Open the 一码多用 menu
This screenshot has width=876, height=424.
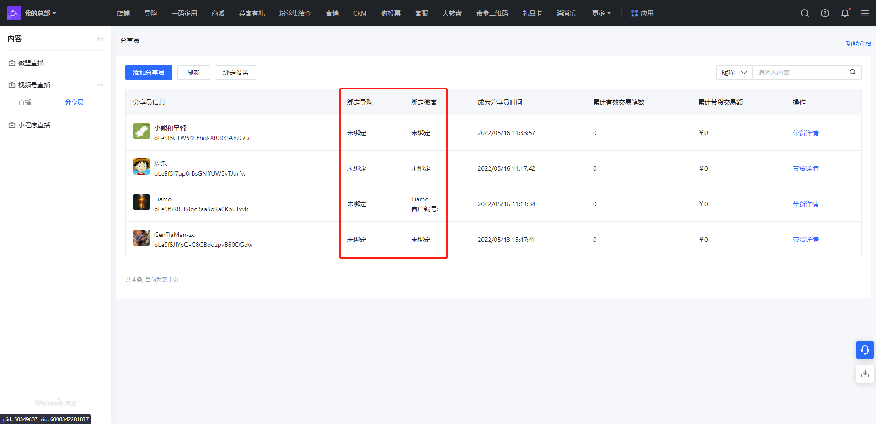184,13
